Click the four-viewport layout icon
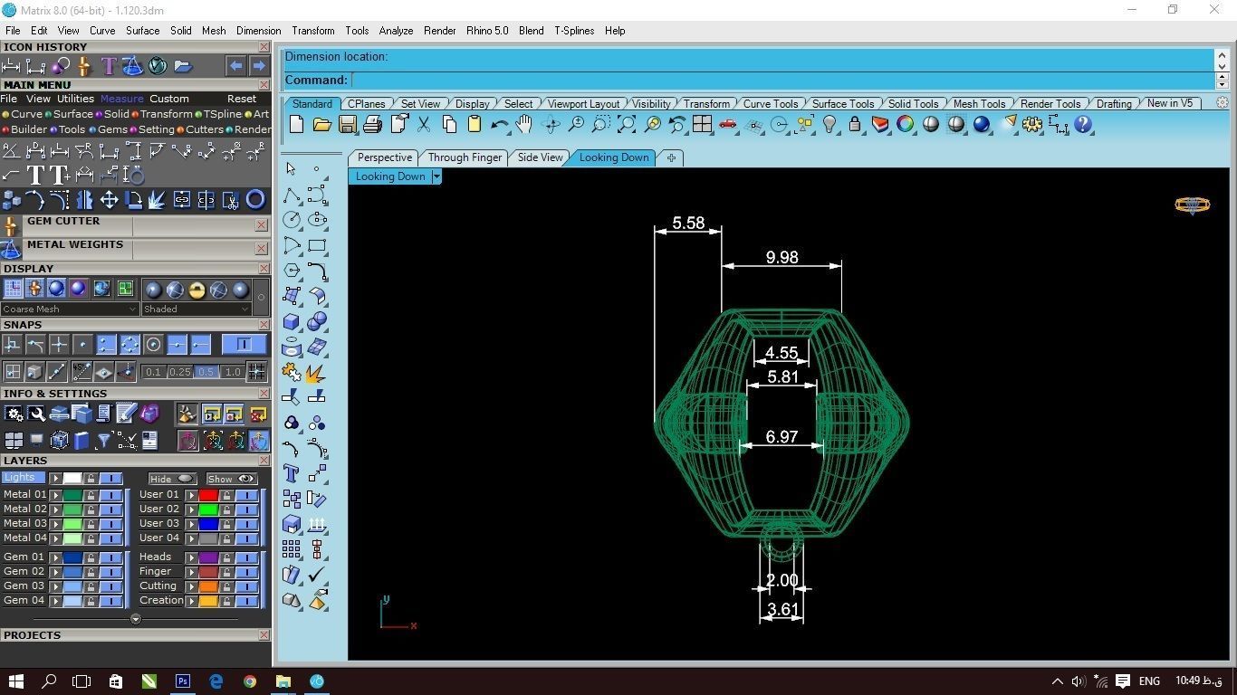1237x695 pixels. [x=702, y=125]
